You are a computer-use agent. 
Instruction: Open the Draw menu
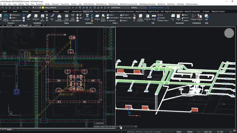coord(33,4)
